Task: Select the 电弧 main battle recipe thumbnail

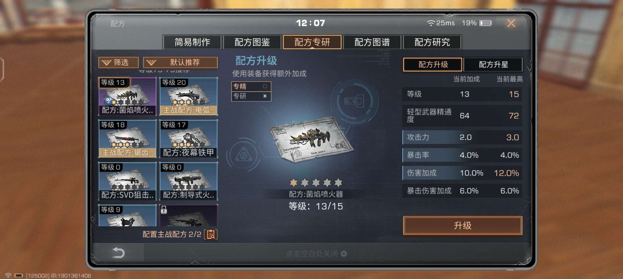Action: (189, 96)
